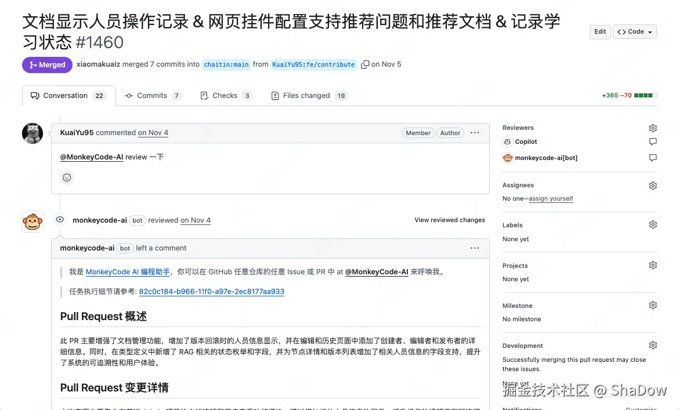Click the 'assign yourself' link

point(551,198)
